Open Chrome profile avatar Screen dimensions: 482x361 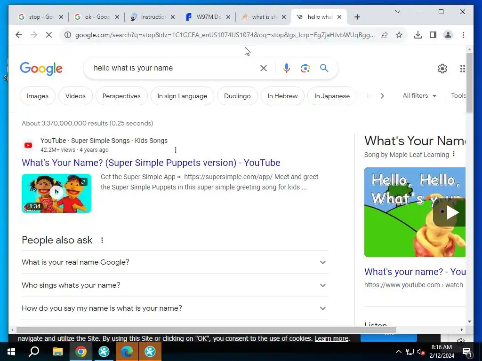pyautogui.click(x=448, y=35)
